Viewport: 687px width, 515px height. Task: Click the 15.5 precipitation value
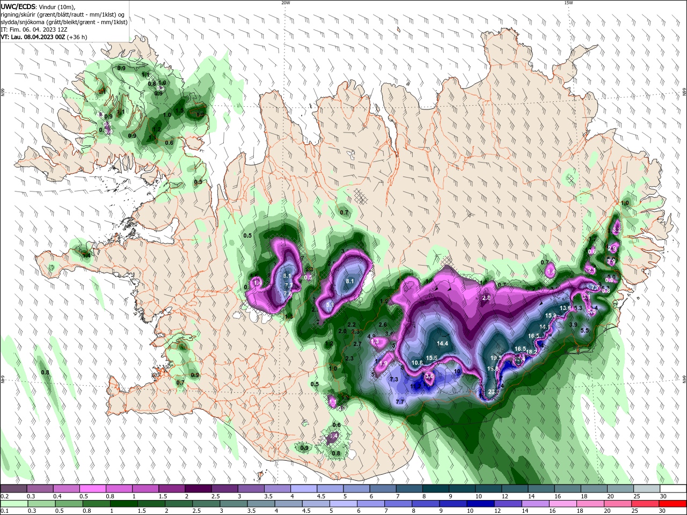[x=432, y=358]
